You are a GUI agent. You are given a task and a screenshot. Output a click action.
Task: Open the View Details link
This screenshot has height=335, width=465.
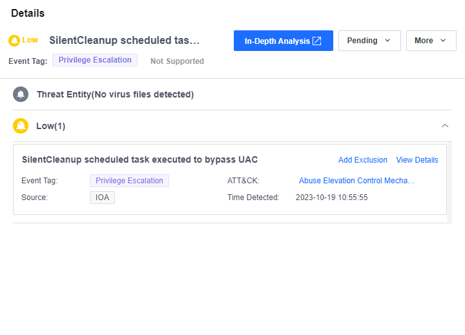417,160
